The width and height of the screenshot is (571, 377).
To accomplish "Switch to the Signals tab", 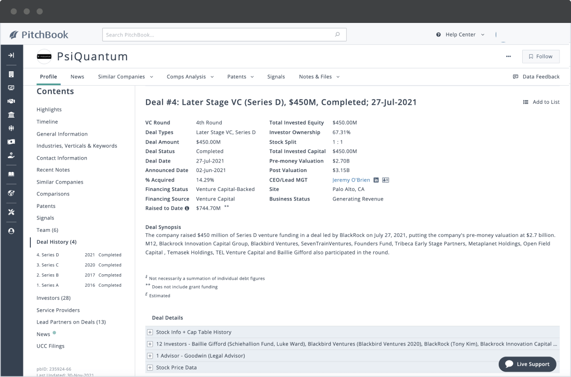I will (276, 77).
